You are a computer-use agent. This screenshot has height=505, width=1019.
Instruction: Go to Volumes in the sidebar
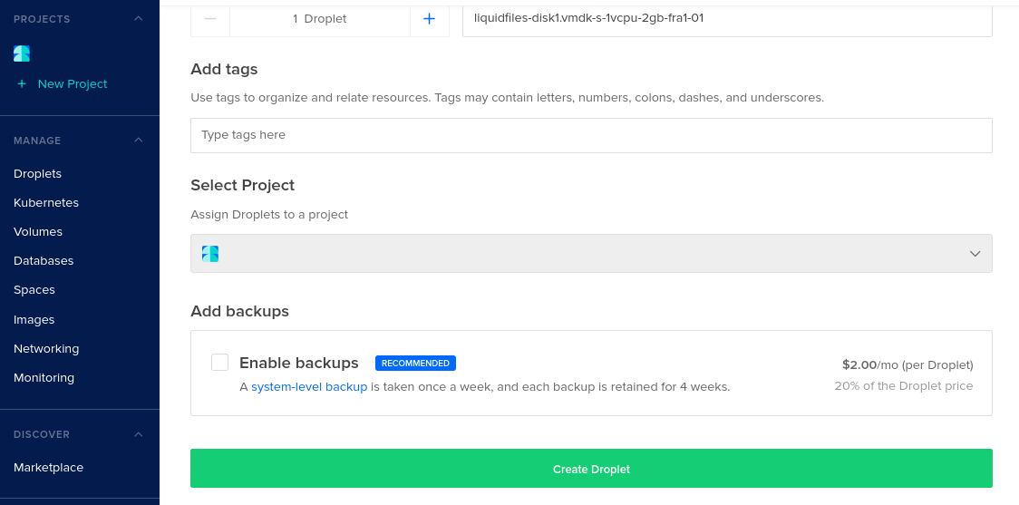pos(38,232)
